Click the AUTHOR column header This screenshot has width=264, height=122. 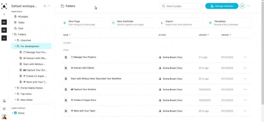click(x=162, y=35)
